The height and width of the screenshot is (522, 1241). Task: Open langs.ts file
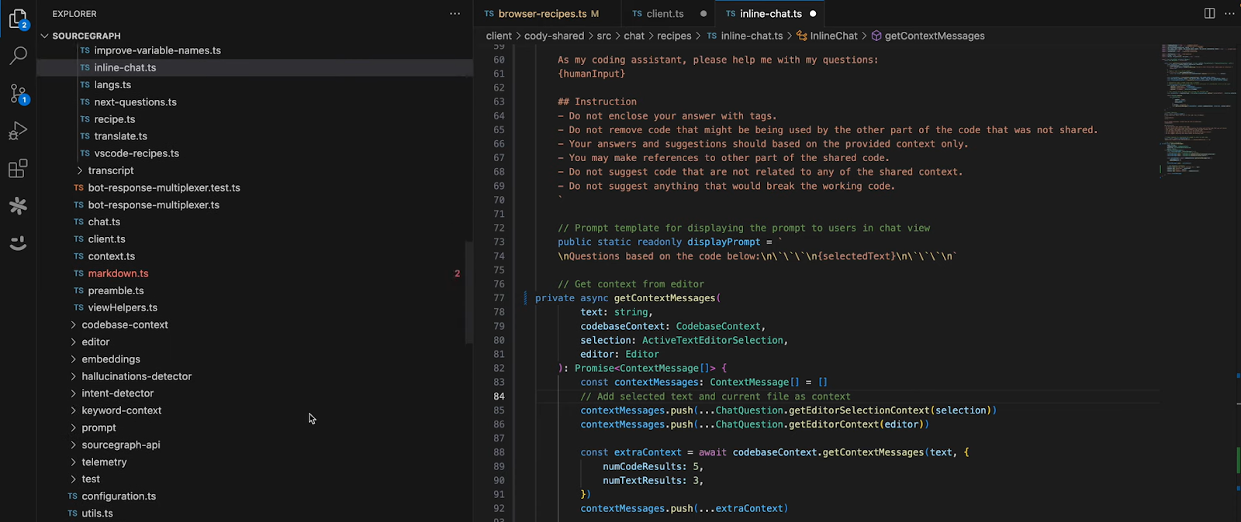coord(254,84)
